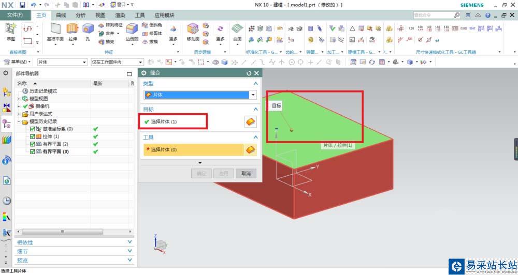Screen dimensions: 518x275
Task: Click the tool sheet body selection icon
Action: pos(251,150)
